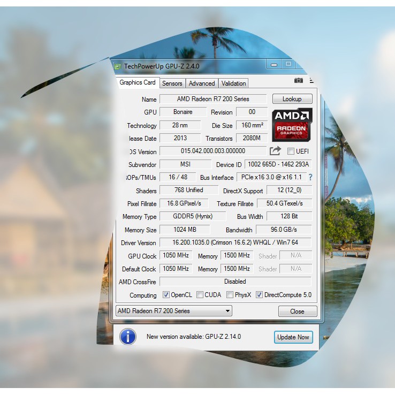The image size is (395, 395).
Task: Click the camera screenshot icon
Action: coord(298,81)
